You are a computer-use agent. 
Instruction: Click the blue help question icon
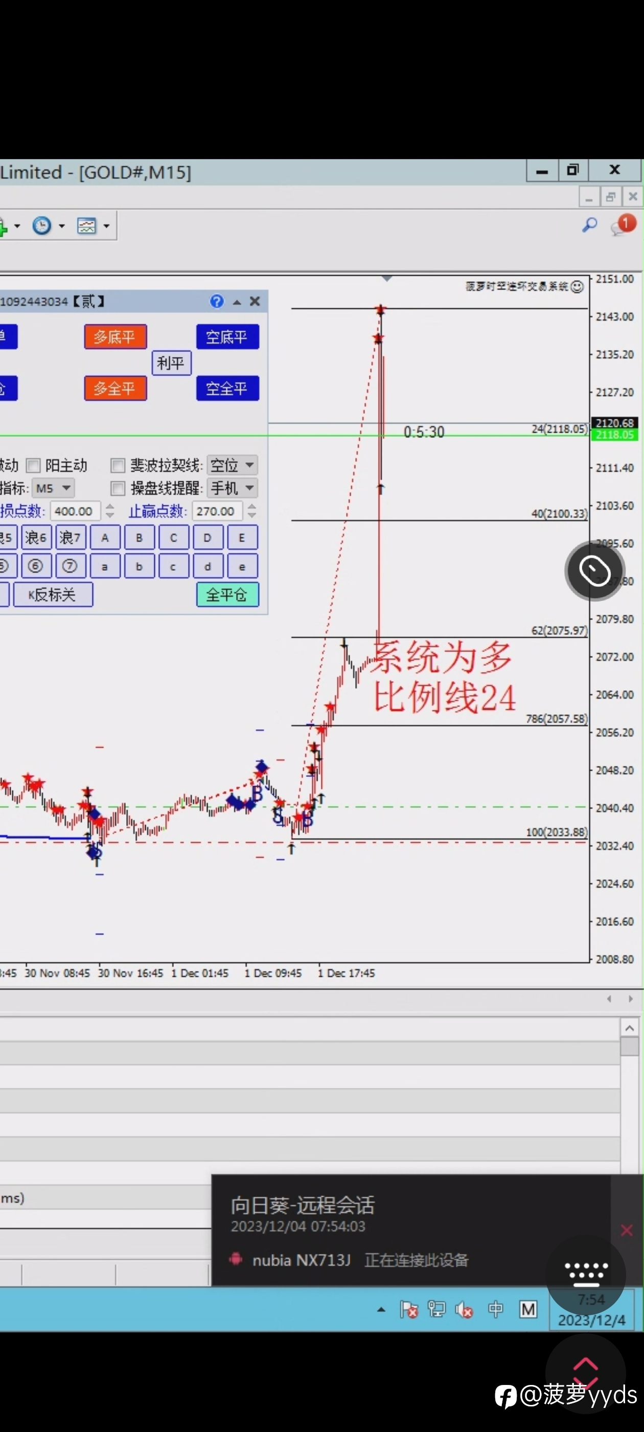coord(217,301)
